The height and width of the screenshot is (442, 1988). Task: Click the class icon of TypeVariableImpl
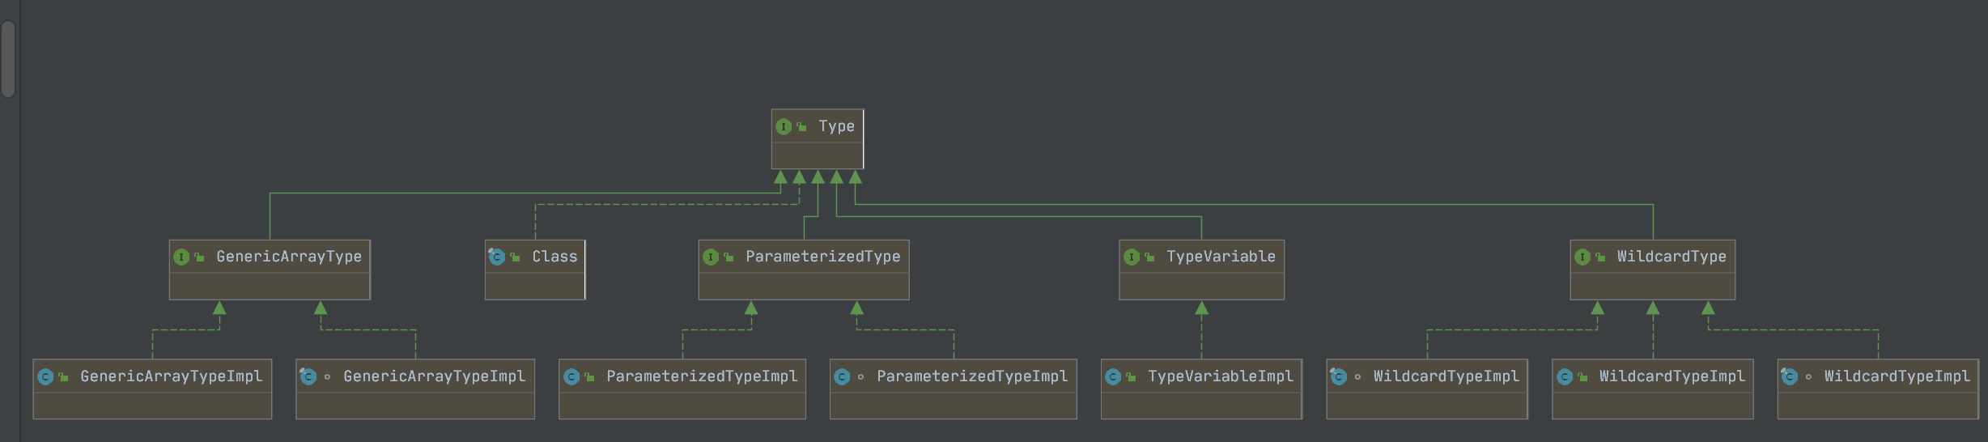pos(1113,376)
